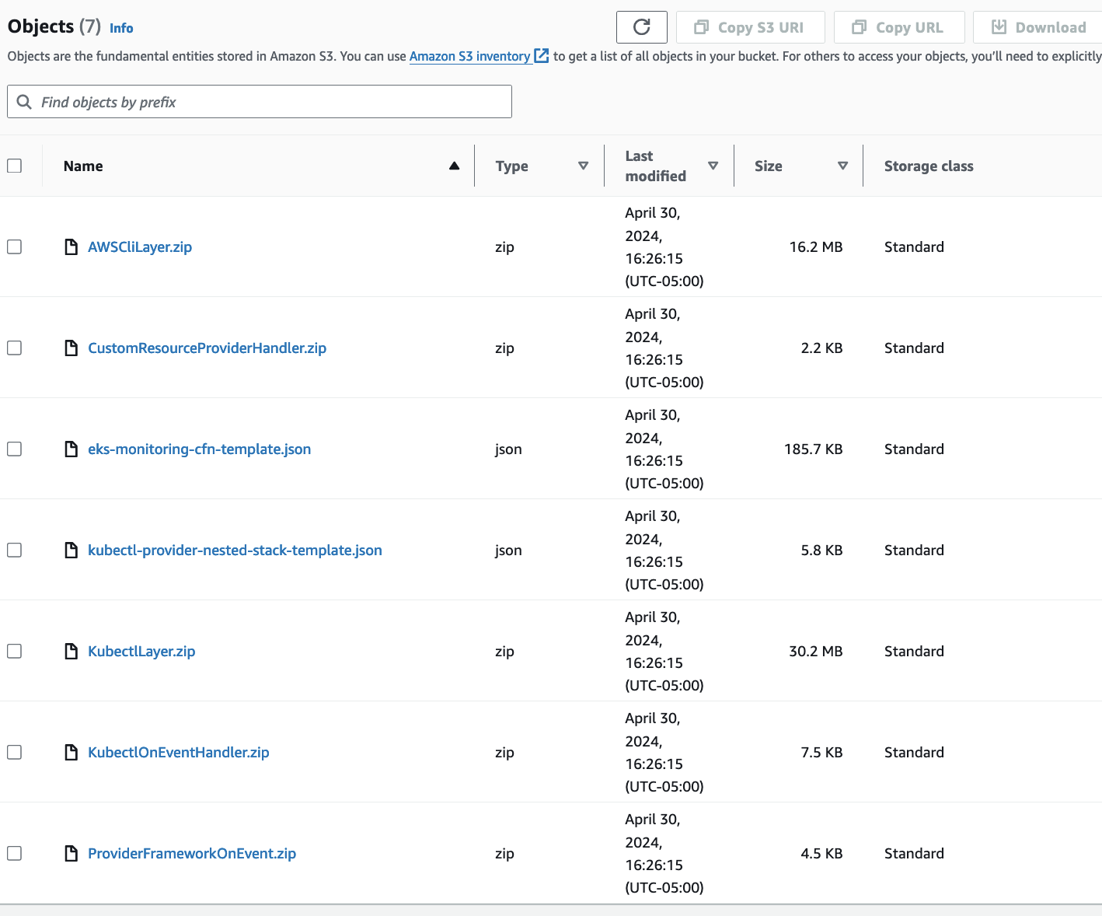Click the refresh objects icon button
This screenshot has height=916, width=1102.
[x=641, y=27]
